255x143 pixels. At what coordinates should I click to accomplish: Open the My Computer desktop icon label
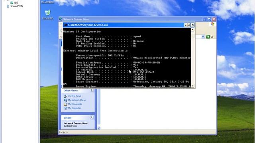click(x=48, y=2)
